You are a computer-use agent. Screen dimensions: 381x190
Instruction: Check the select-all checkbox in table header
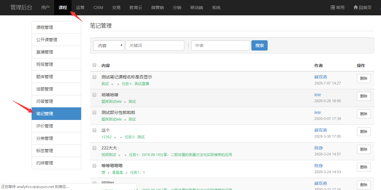pos(94,65)
